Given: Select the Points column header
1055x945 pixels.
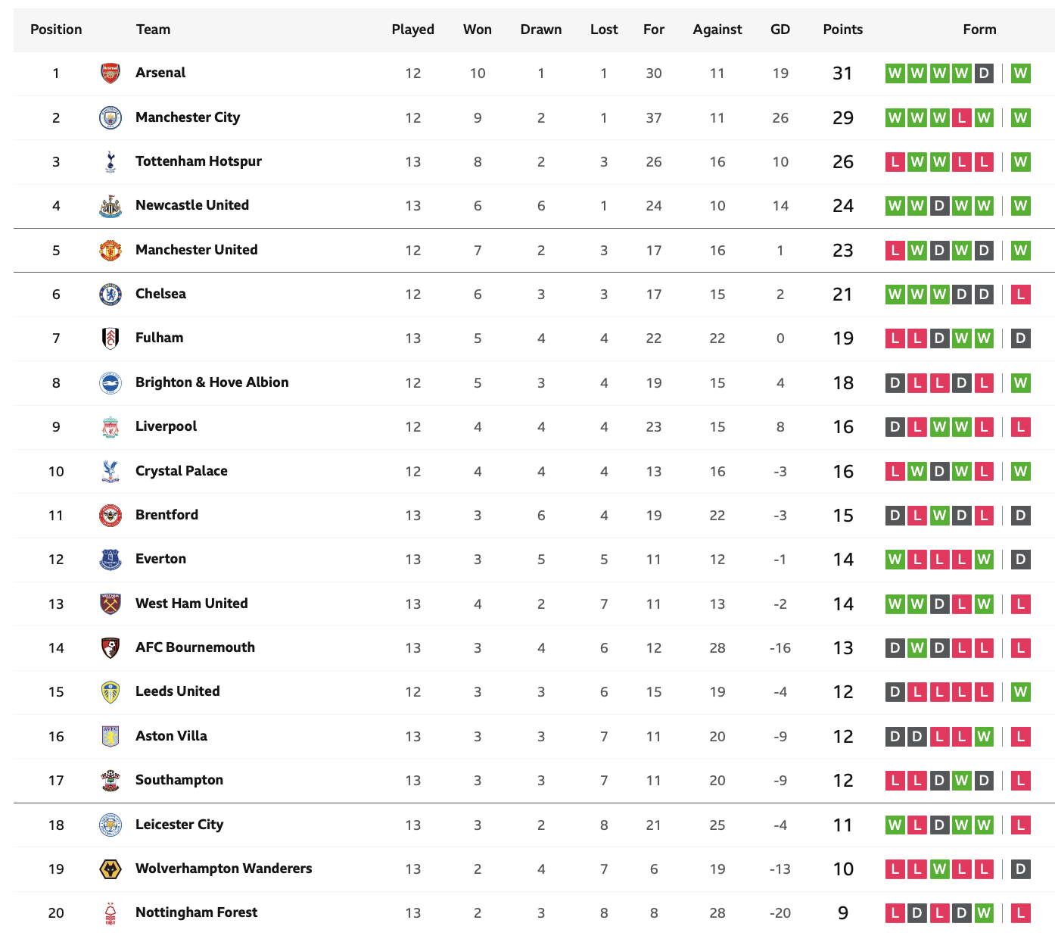Looking at the screenshot, I should pyautogui.click(x=843, y=30).
